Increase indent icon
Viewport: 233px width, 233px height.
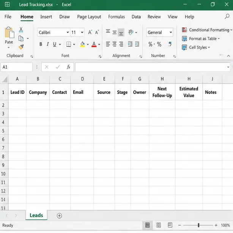click(x=137, y=44)
